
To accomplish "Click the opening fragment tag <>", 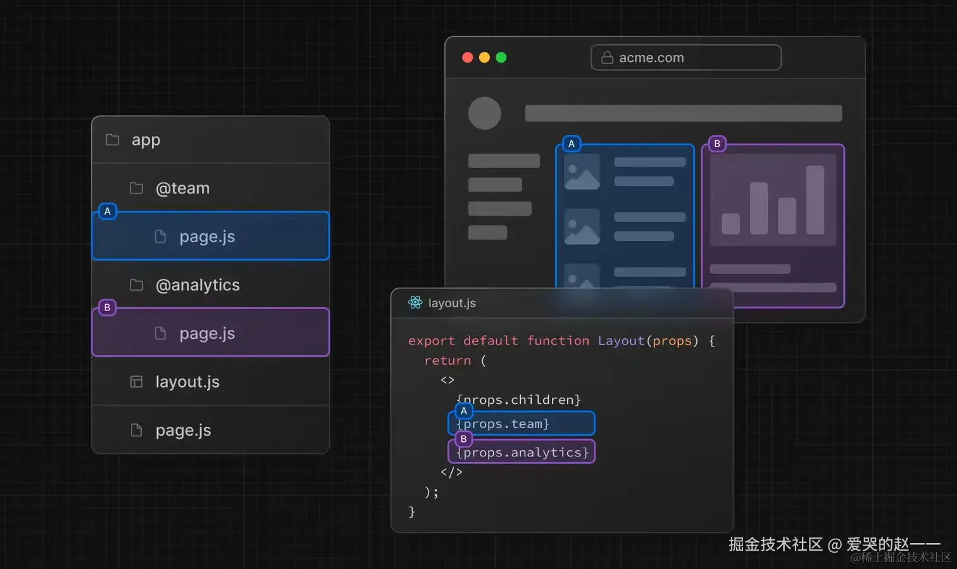I will [x=447, y=380].
